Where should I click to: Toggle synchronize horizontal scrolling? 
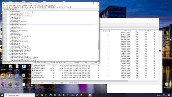42,7
